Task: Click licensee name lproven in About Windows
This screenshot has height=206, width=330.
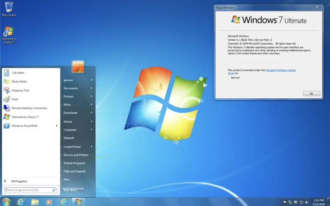Action: point(235,78)
